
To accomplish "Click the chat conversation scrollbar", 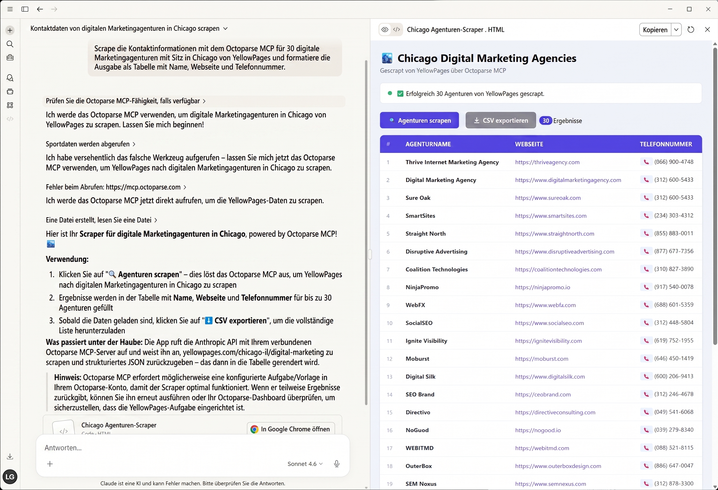I will (366, 232).
